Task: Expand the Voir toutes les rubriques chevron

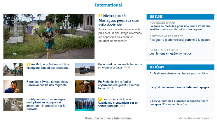Action: 212,118
